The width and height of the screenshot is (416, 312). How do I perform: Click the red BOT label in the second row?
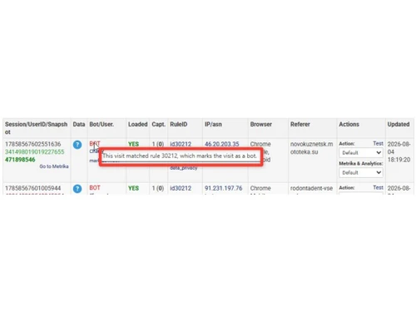pos(95,188)
